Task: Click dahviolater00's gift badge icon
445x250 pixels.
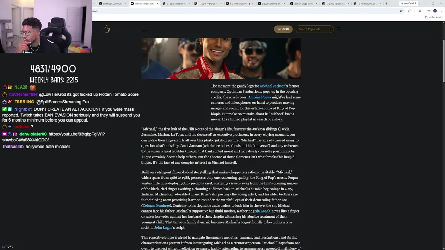Action: click(15, 134)
